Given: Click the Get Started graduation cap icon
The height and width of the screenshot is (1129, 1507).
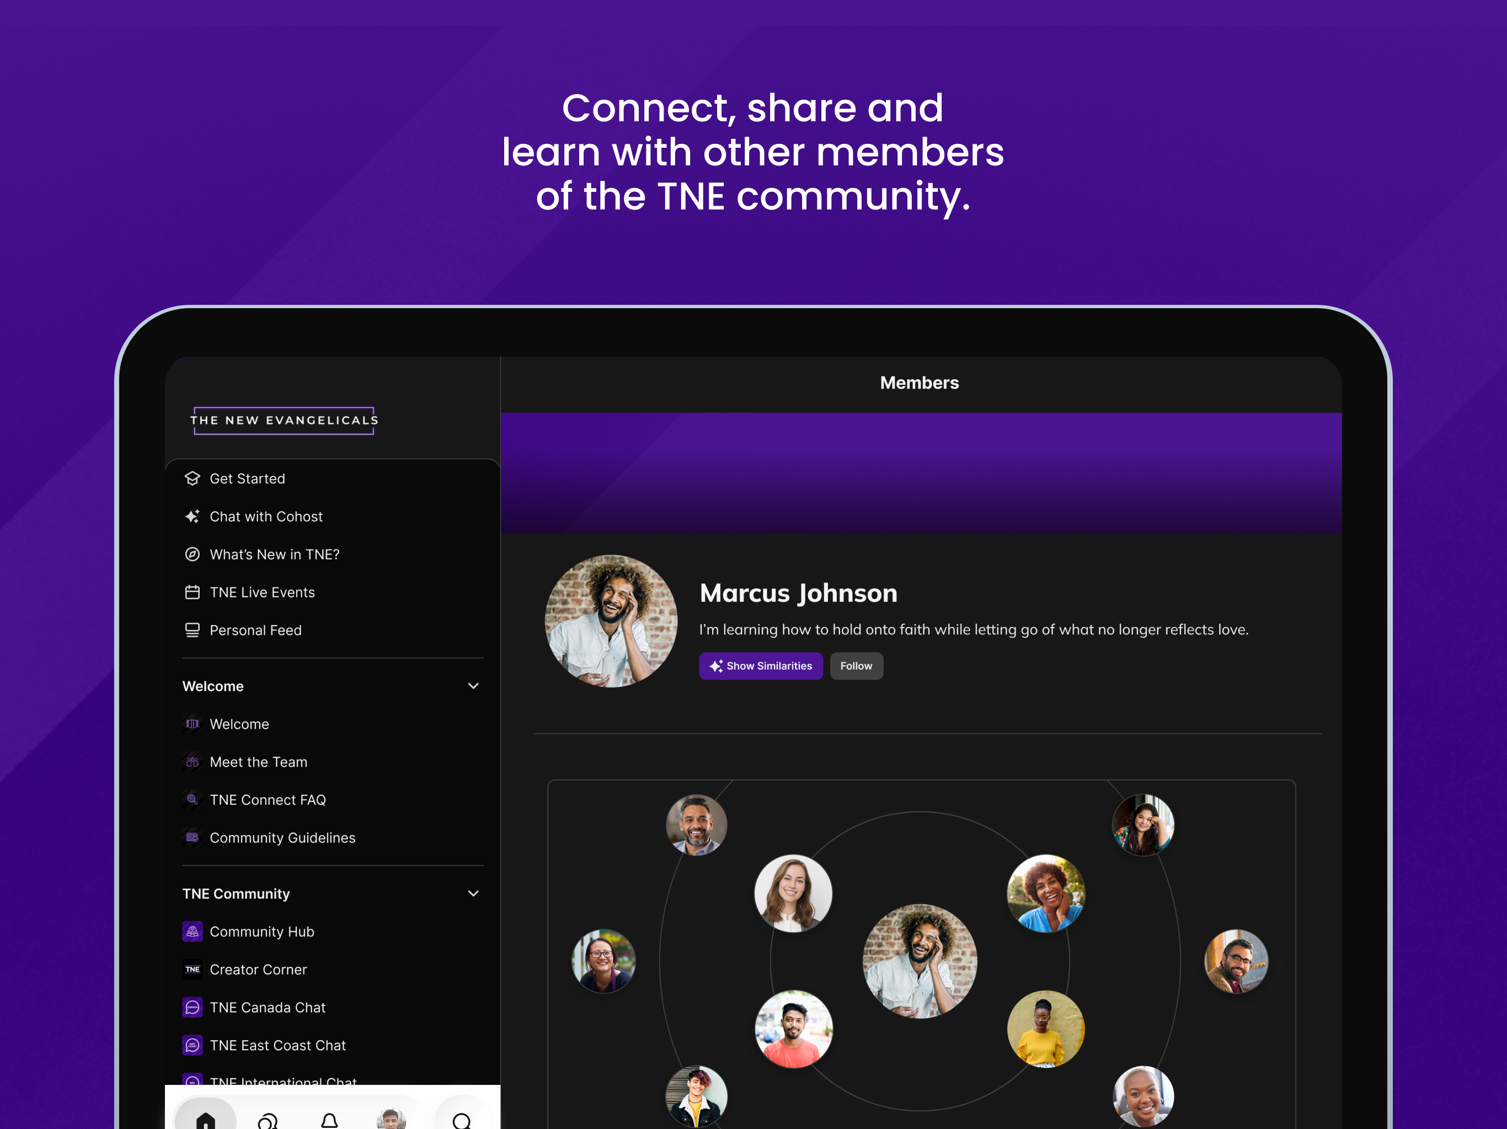Looking at the screenshot, I should (x=192, y=479).
